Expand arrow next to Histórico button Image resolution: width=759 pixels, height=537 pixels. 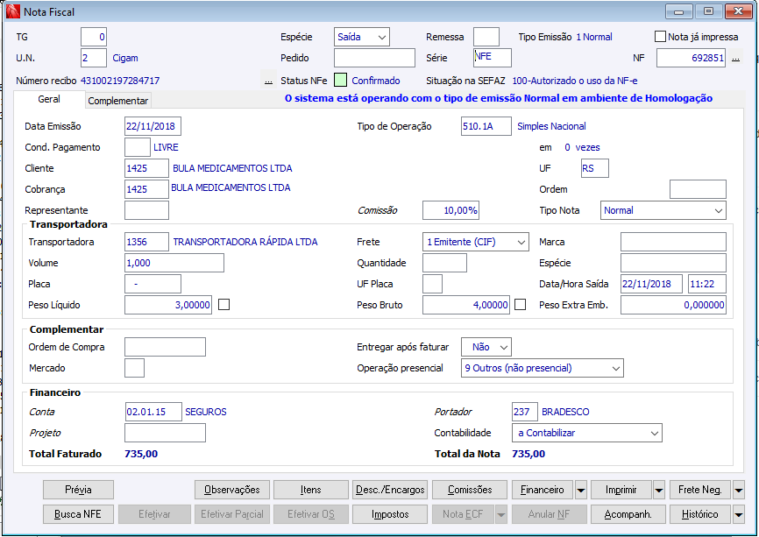[x=738, y=514]
